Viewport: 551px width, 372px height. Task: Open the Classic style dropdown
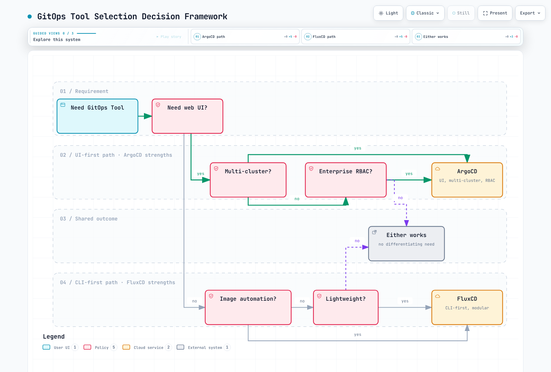(x=425, y=13)
